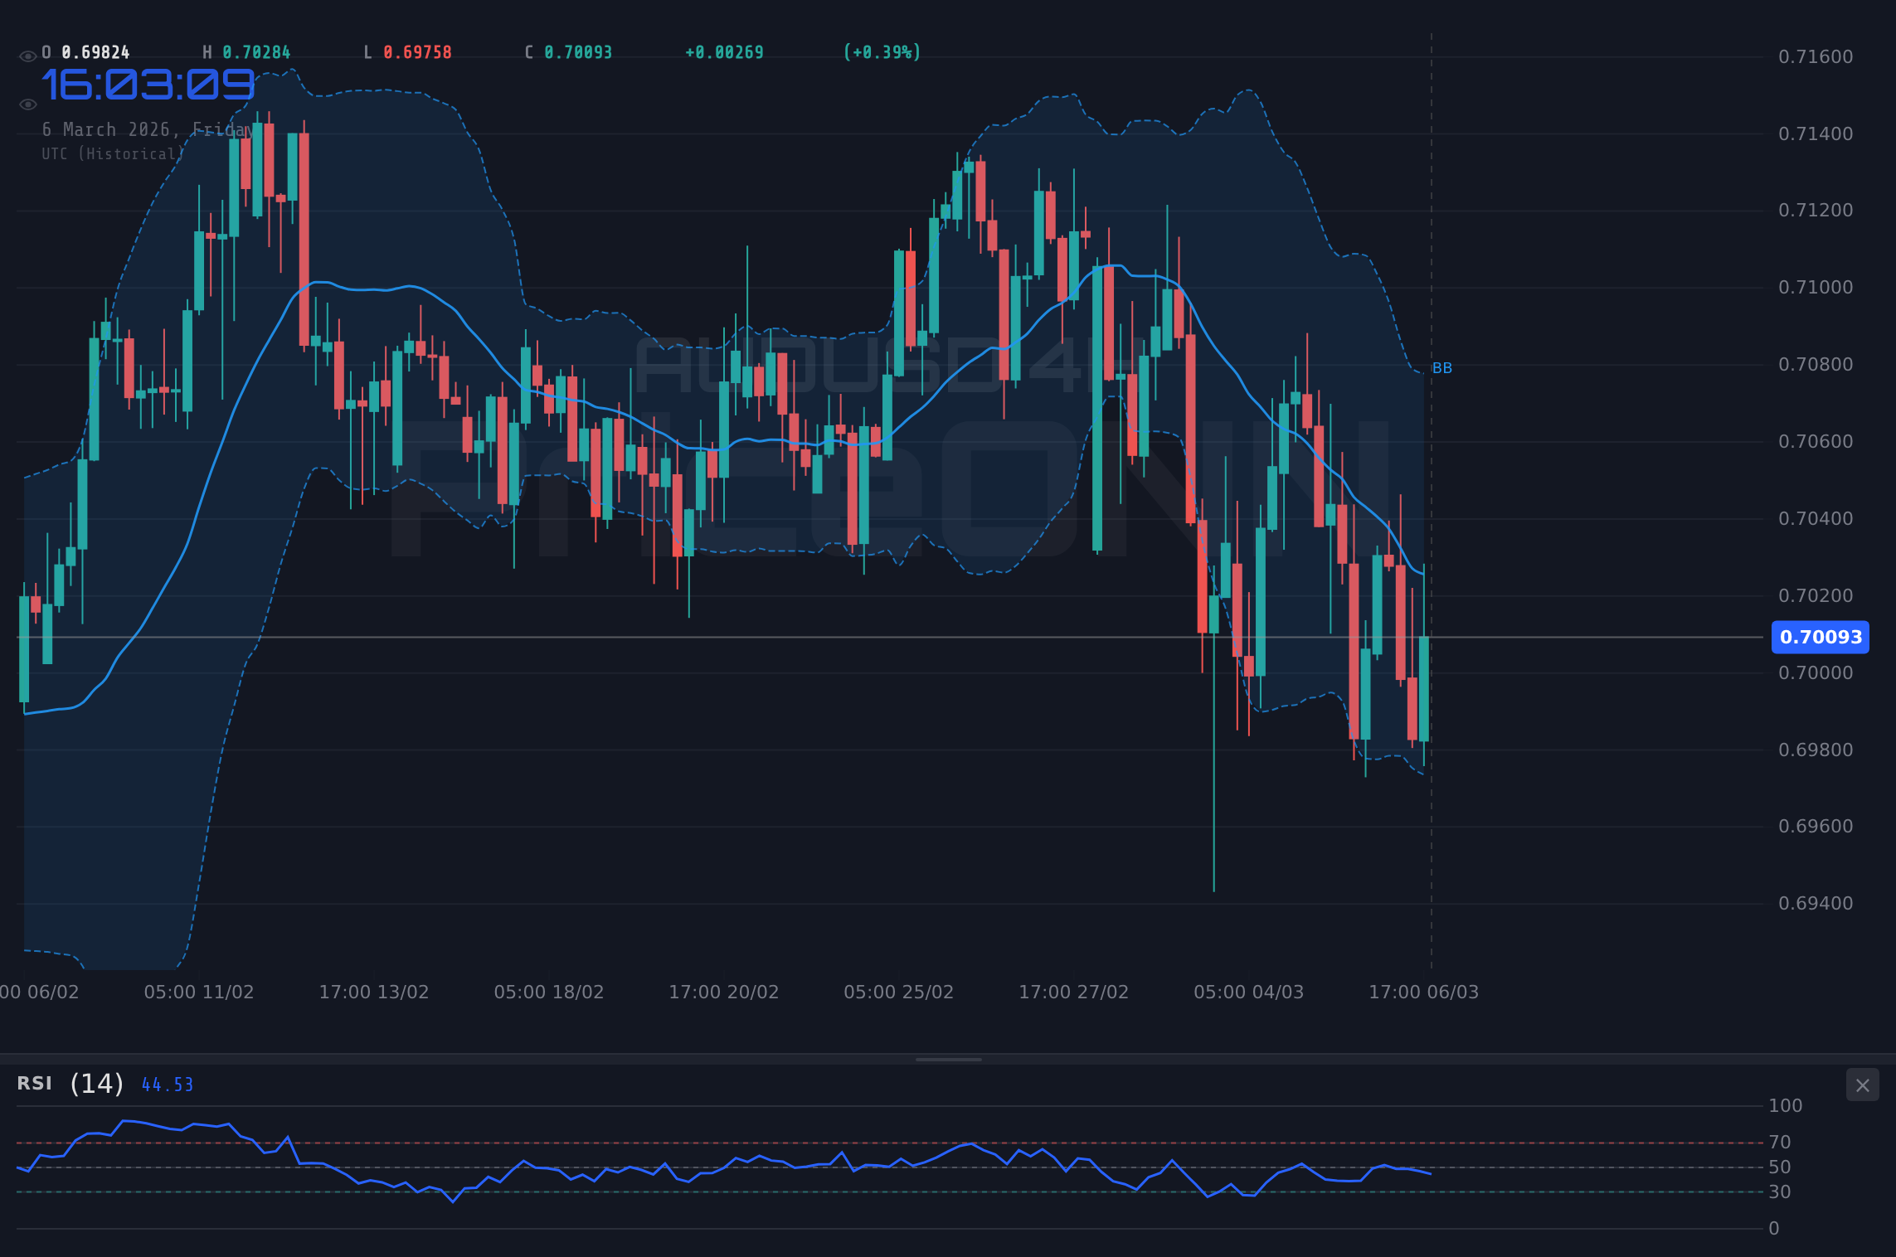The width and height of the screenshot is (1896, 1257).
Task: Click the RSI 30 scale label
Action: click(1780, 1192)
